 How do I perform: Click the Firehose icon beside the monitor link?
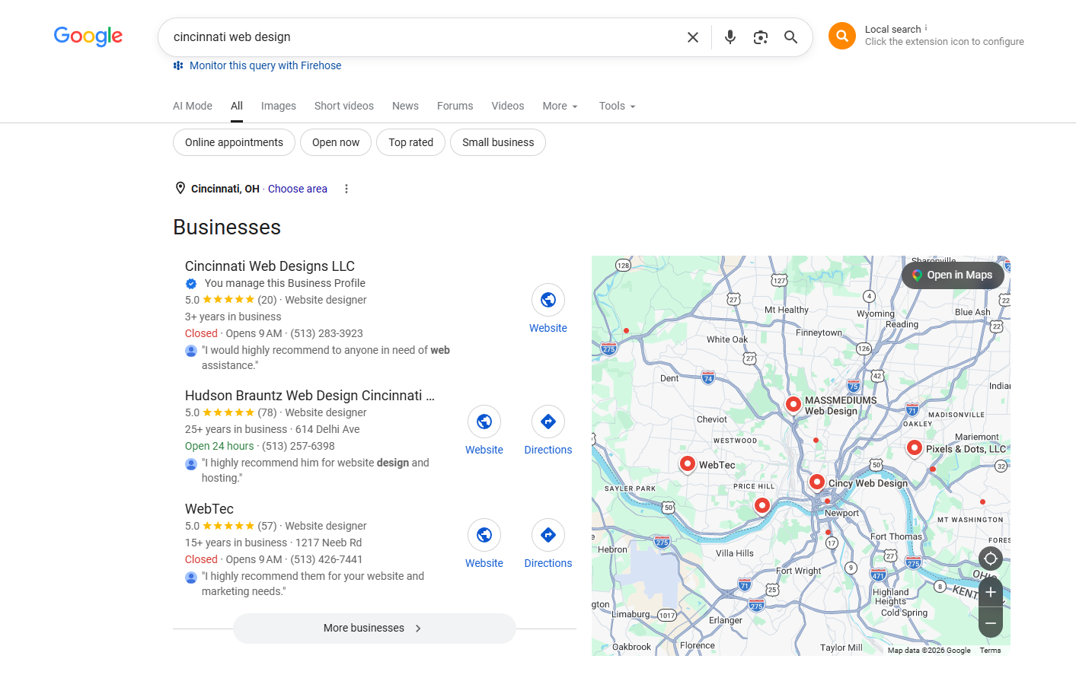[x=178, y=65]
